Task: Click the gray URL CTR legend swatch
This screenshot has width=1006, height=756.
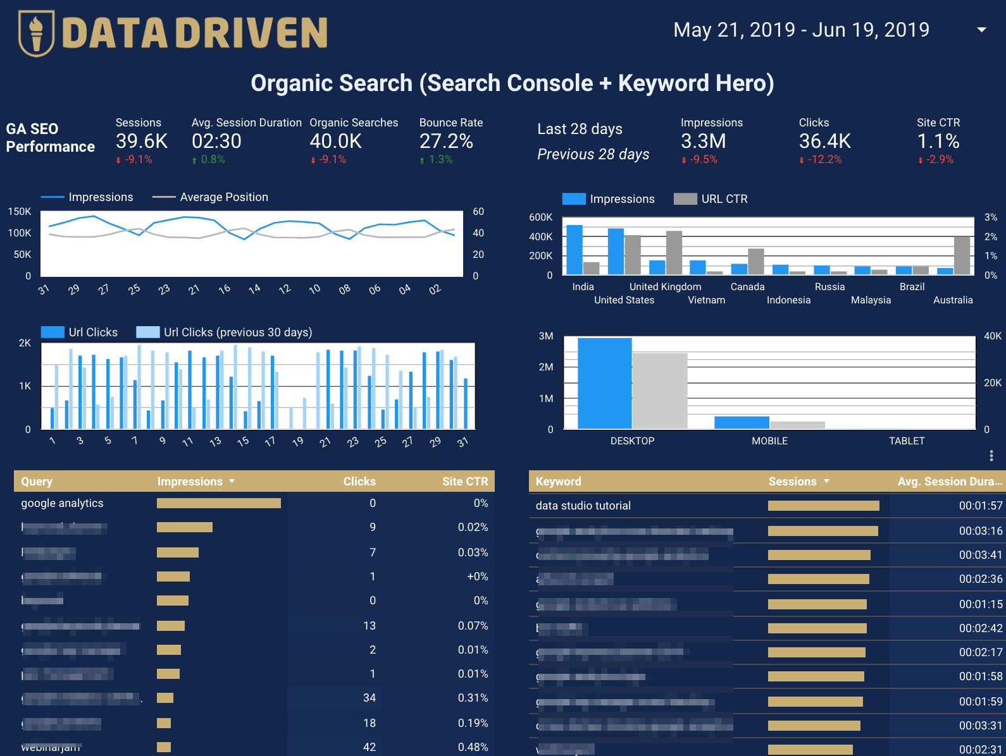Action: coord(685,199)
